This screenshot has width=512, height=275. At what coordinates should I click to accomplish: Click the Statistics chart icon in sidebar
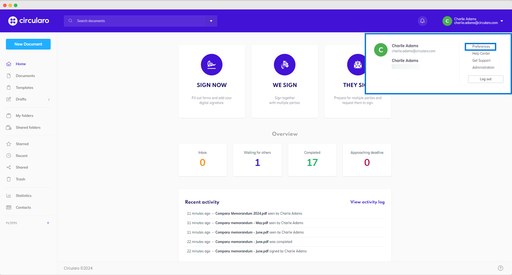[9, 196]
